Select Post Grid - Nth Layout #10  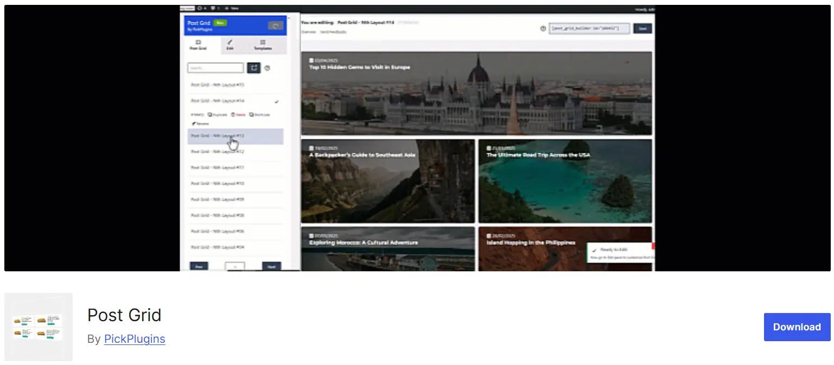(235, 184)
